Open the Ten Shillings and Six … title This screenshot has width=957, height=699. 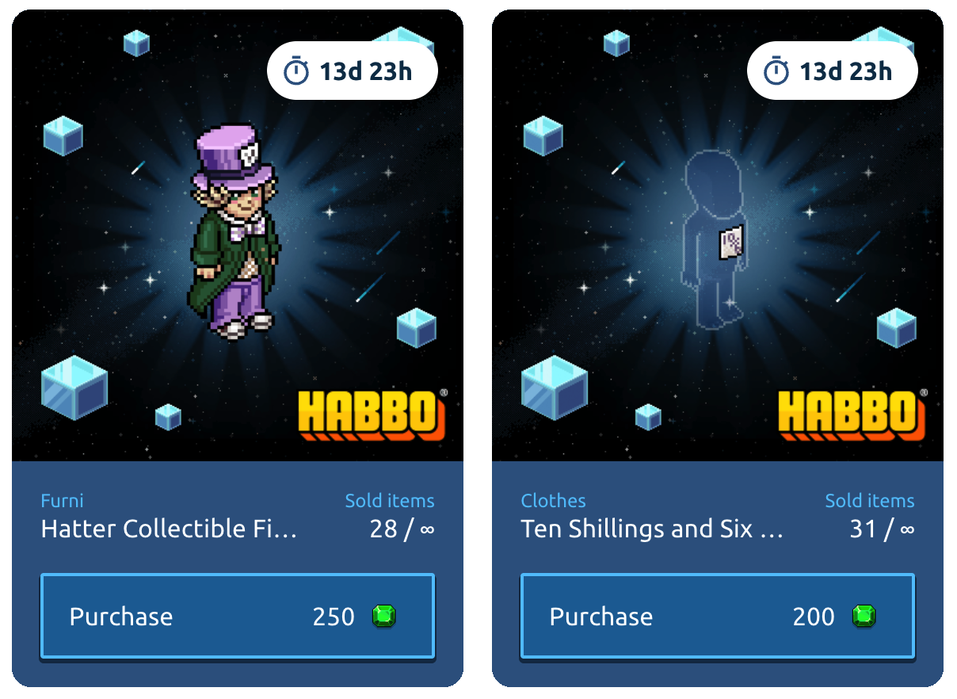click(x=652, y=529)
